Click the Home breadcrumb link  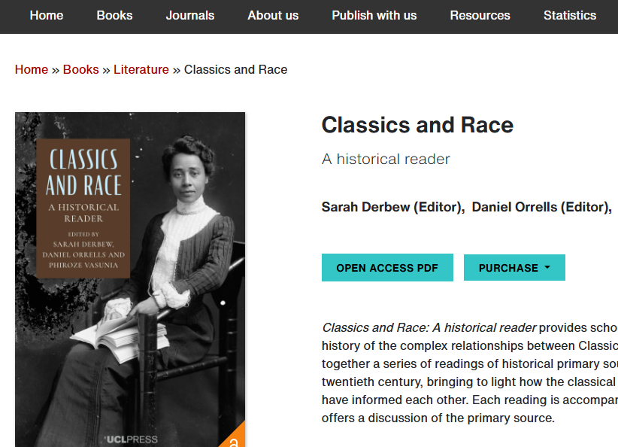tap(32, 69)
